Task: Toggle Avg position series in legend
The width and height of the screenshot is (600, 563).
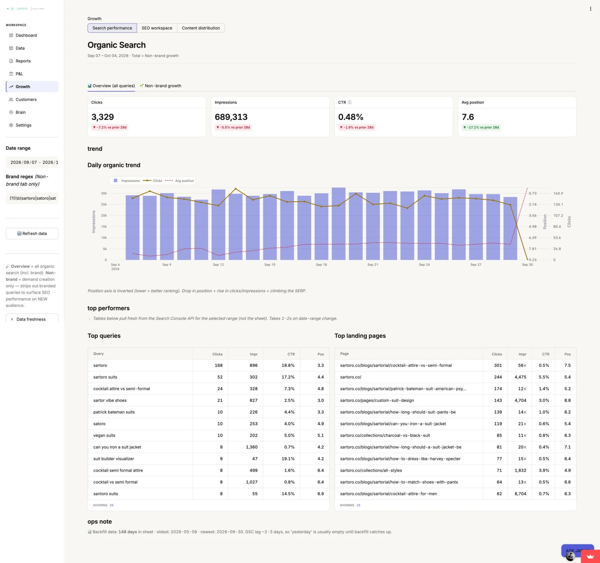Action: [x=180, y=181]
